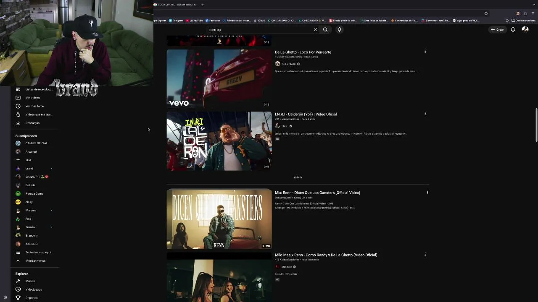The image size is (538, 302).
Task: Select the 'Arcangel - Me Prefieres A Mi' mix track
Action: click(315, 208)
